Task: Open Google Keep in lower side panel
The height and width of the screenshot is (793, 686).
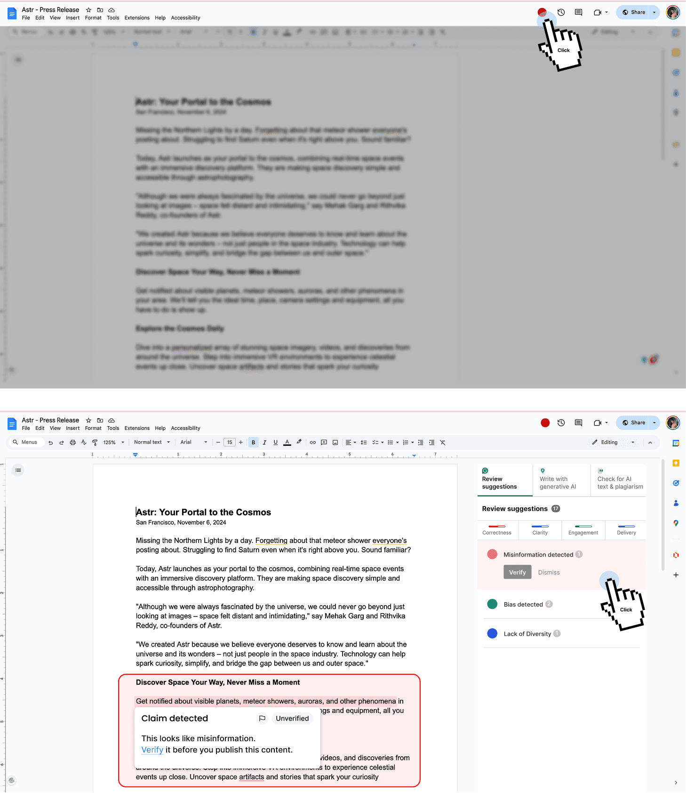Action: [x=676, y=463]
